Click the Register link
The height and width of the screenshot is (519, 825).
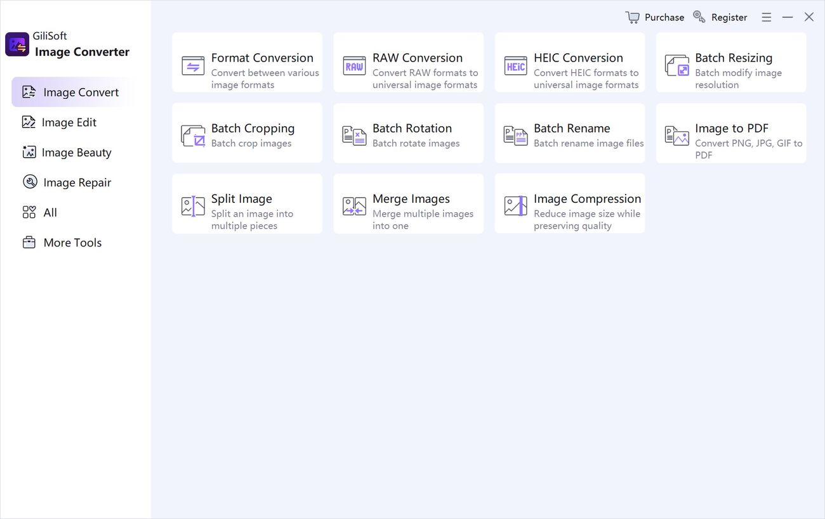tap(729, 17)
